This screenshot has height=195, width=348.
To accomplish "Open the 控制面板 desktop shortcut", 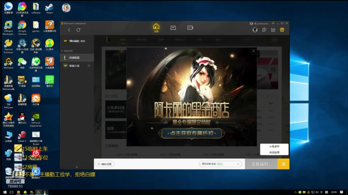I will click(x=36, y=81).
